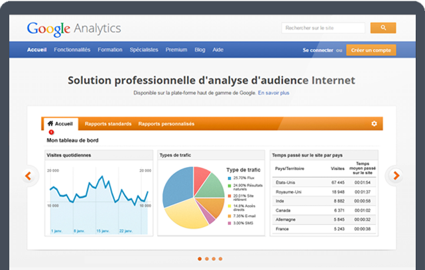This screenshot has height=270, width=425.
Task: Open the Premium menu item
Action: point(176,50)
